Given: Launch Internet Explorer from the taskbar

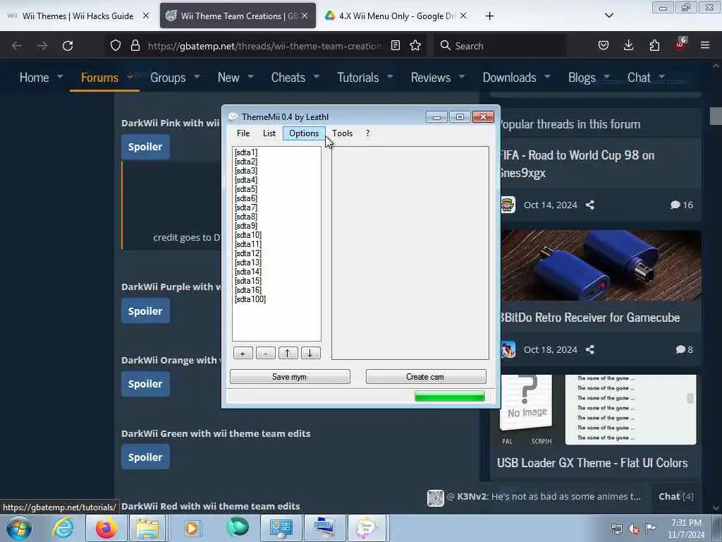Looking at the screenshot, I should pos(63,528).
